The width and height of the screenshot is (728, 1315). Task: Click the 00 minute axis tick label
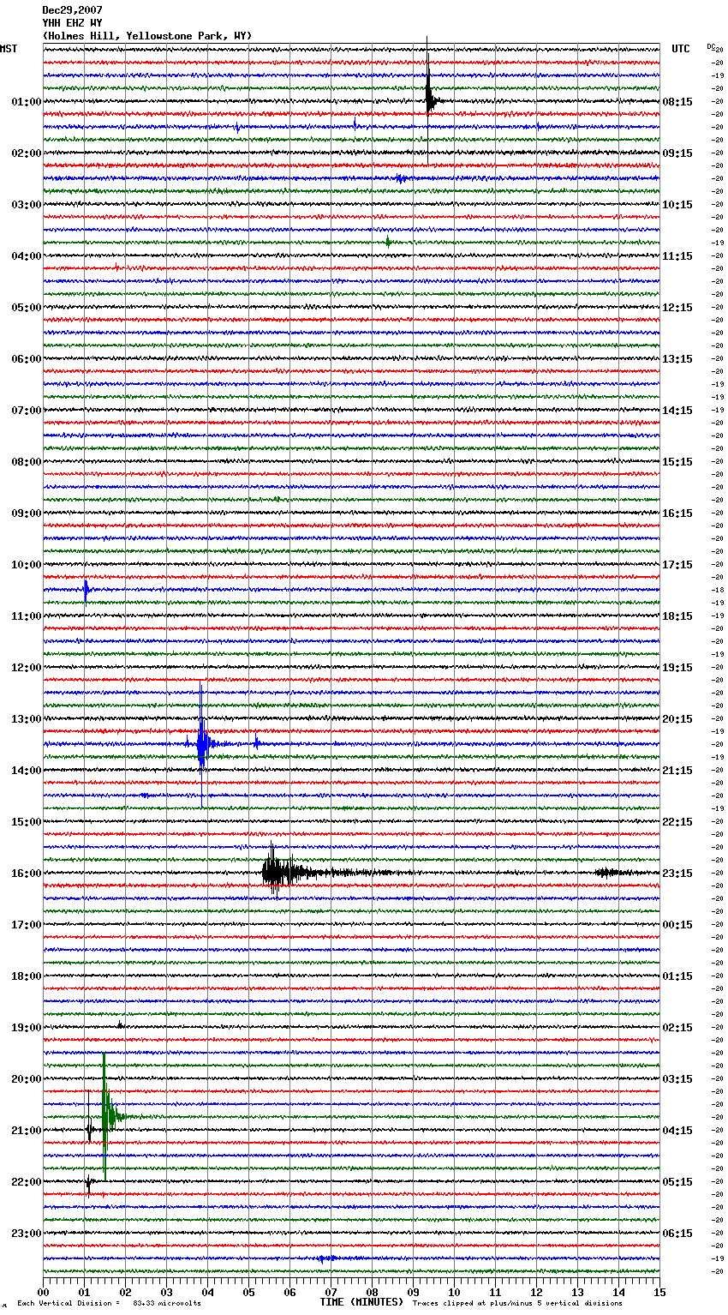43,1292
